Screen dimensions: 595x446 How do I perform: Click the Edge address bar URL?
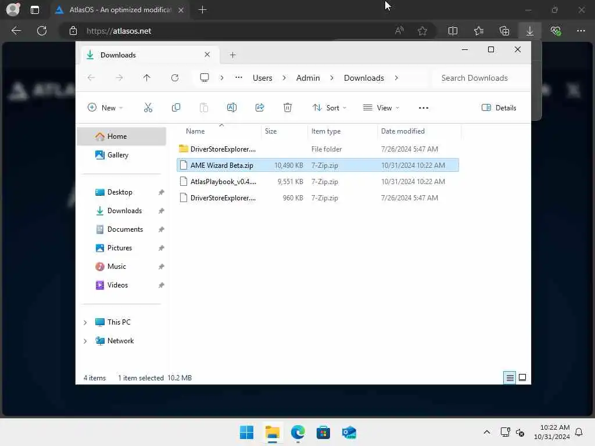(x=119, y=31)
